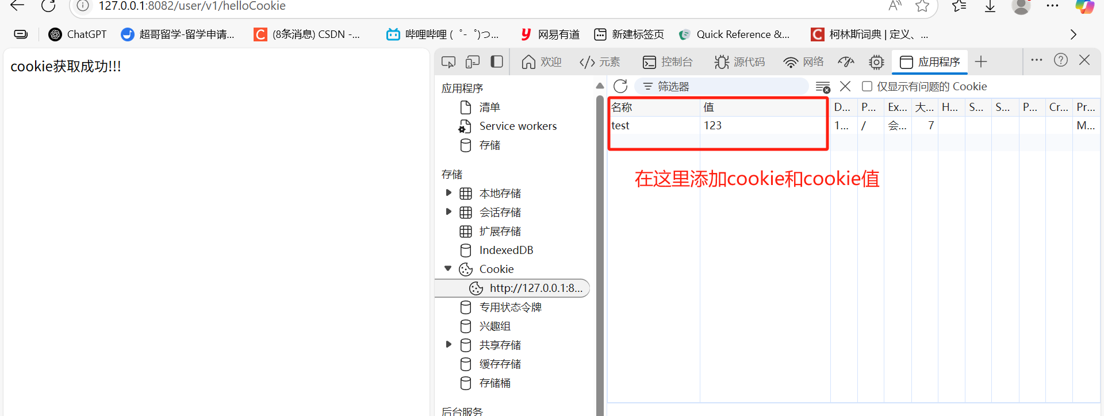Show more bookmarks with chevron arrow
The height and width of the screenshot is (416, 1104).
tap(1073, 34)
